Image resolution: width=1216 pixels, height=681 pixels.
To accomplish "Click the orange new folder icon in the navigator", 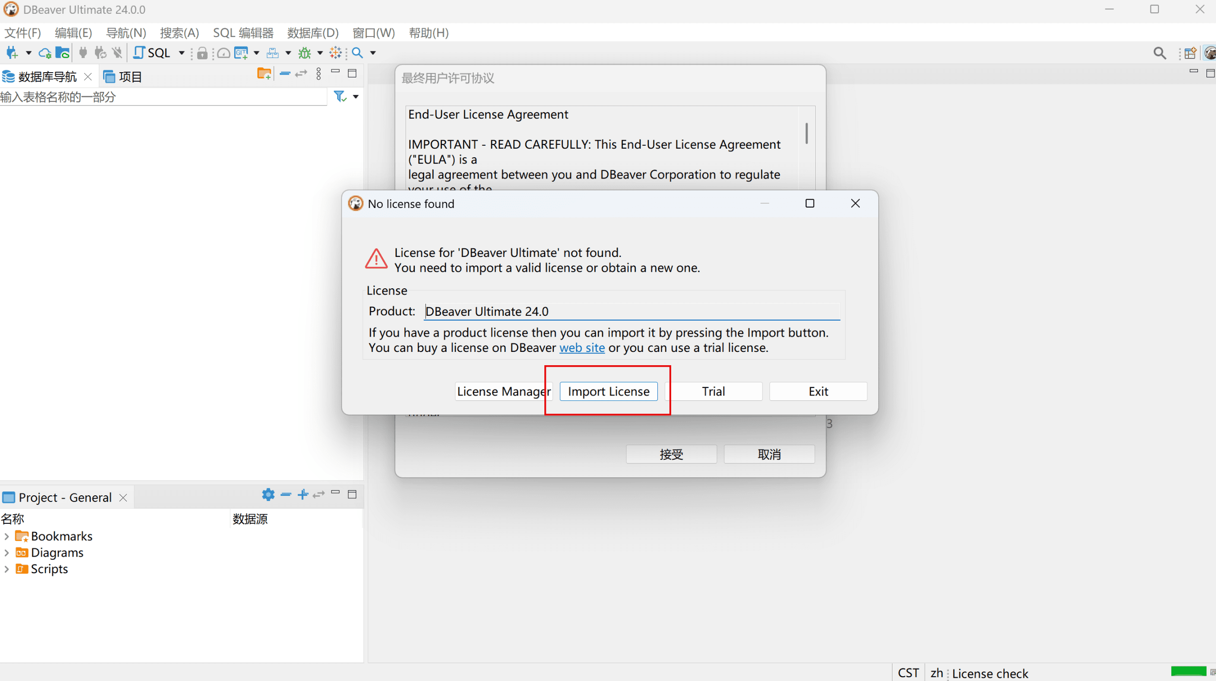I will [264, 74].
